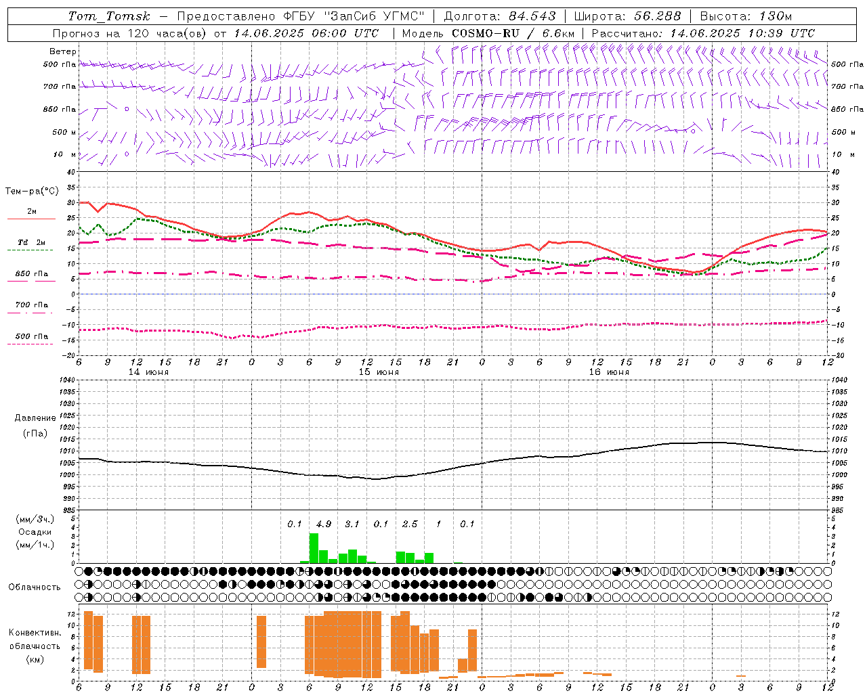Click the "Широта: 56.288" header value
The height and width of the screenshot is (693, 867).
coord(627,16)
